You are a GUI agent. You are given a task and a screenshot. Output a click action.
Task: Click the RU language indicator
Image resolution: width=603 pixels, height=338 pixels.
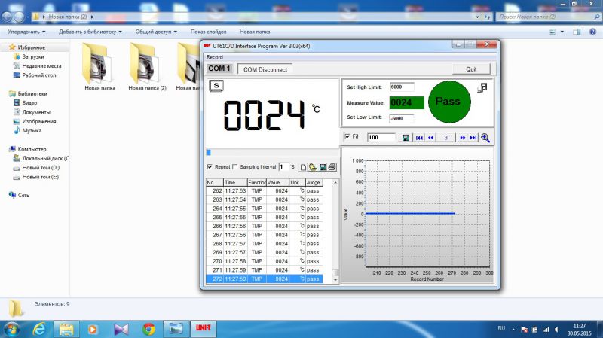pos(501,329)
